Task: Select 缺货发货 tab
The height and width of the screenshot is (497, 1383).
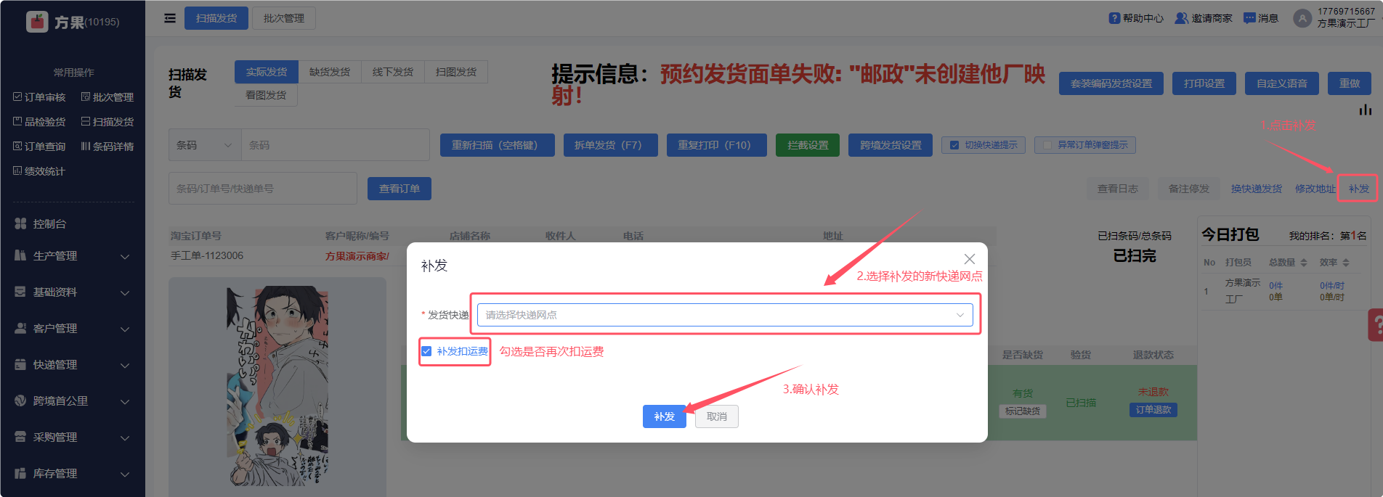Action: click(330, 72)
